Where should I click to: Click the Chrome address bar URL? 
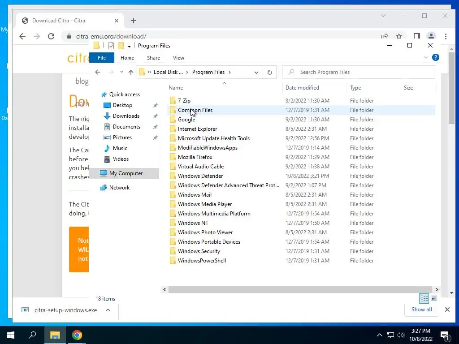click(111, 37)
